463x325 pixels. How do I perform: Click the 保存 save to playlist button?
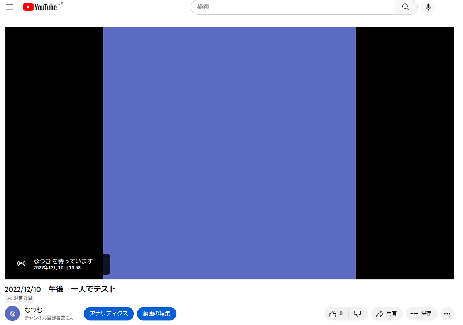[x=421, y=314]
